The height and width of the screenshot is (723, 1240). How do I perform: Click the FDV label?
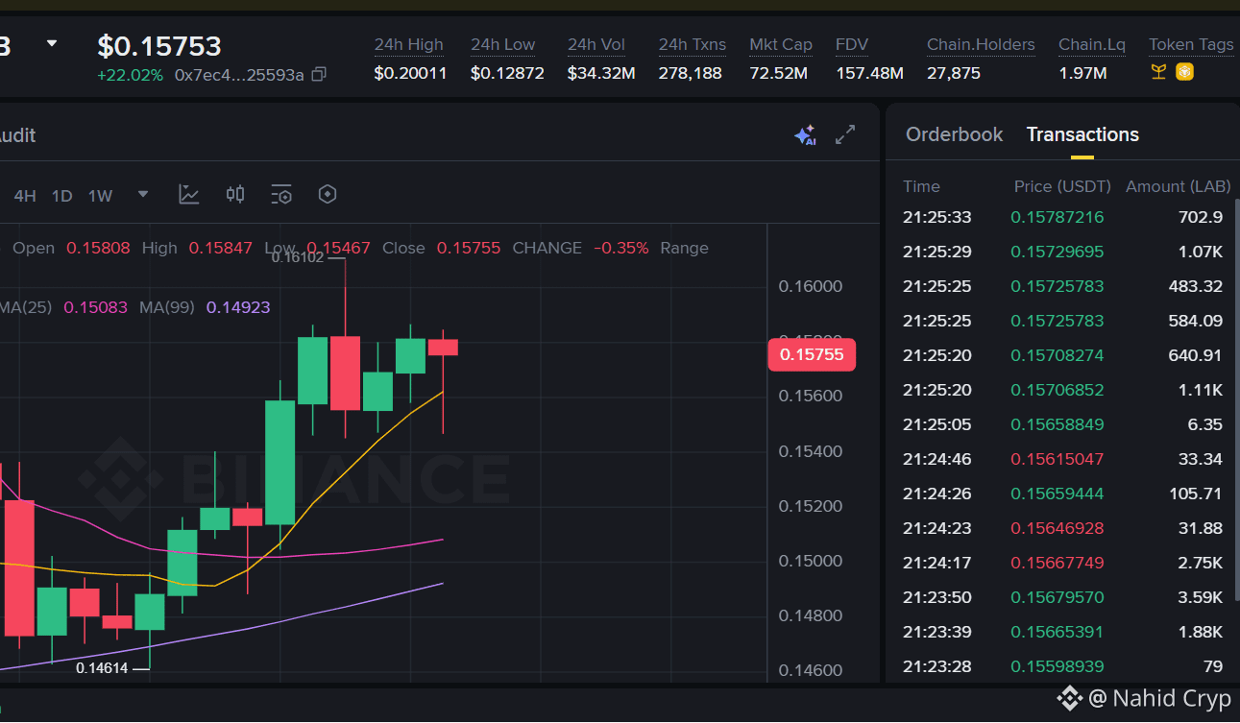(852, 44)
